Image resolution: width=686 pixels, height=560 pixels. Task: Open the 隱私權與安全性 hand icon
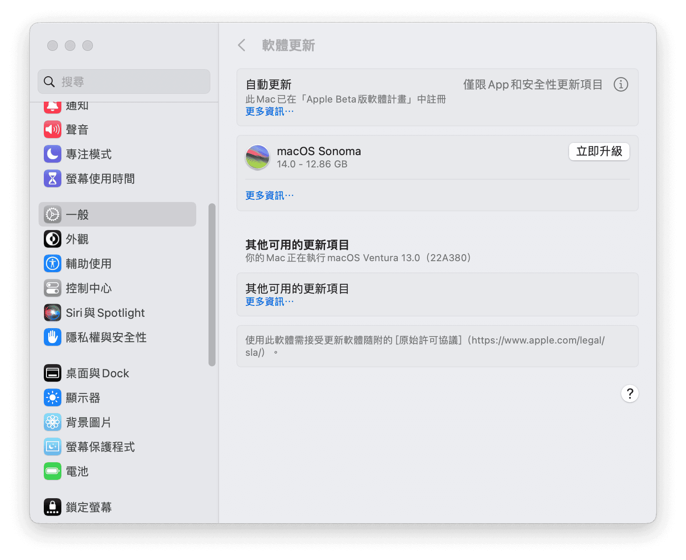(53, 337)
